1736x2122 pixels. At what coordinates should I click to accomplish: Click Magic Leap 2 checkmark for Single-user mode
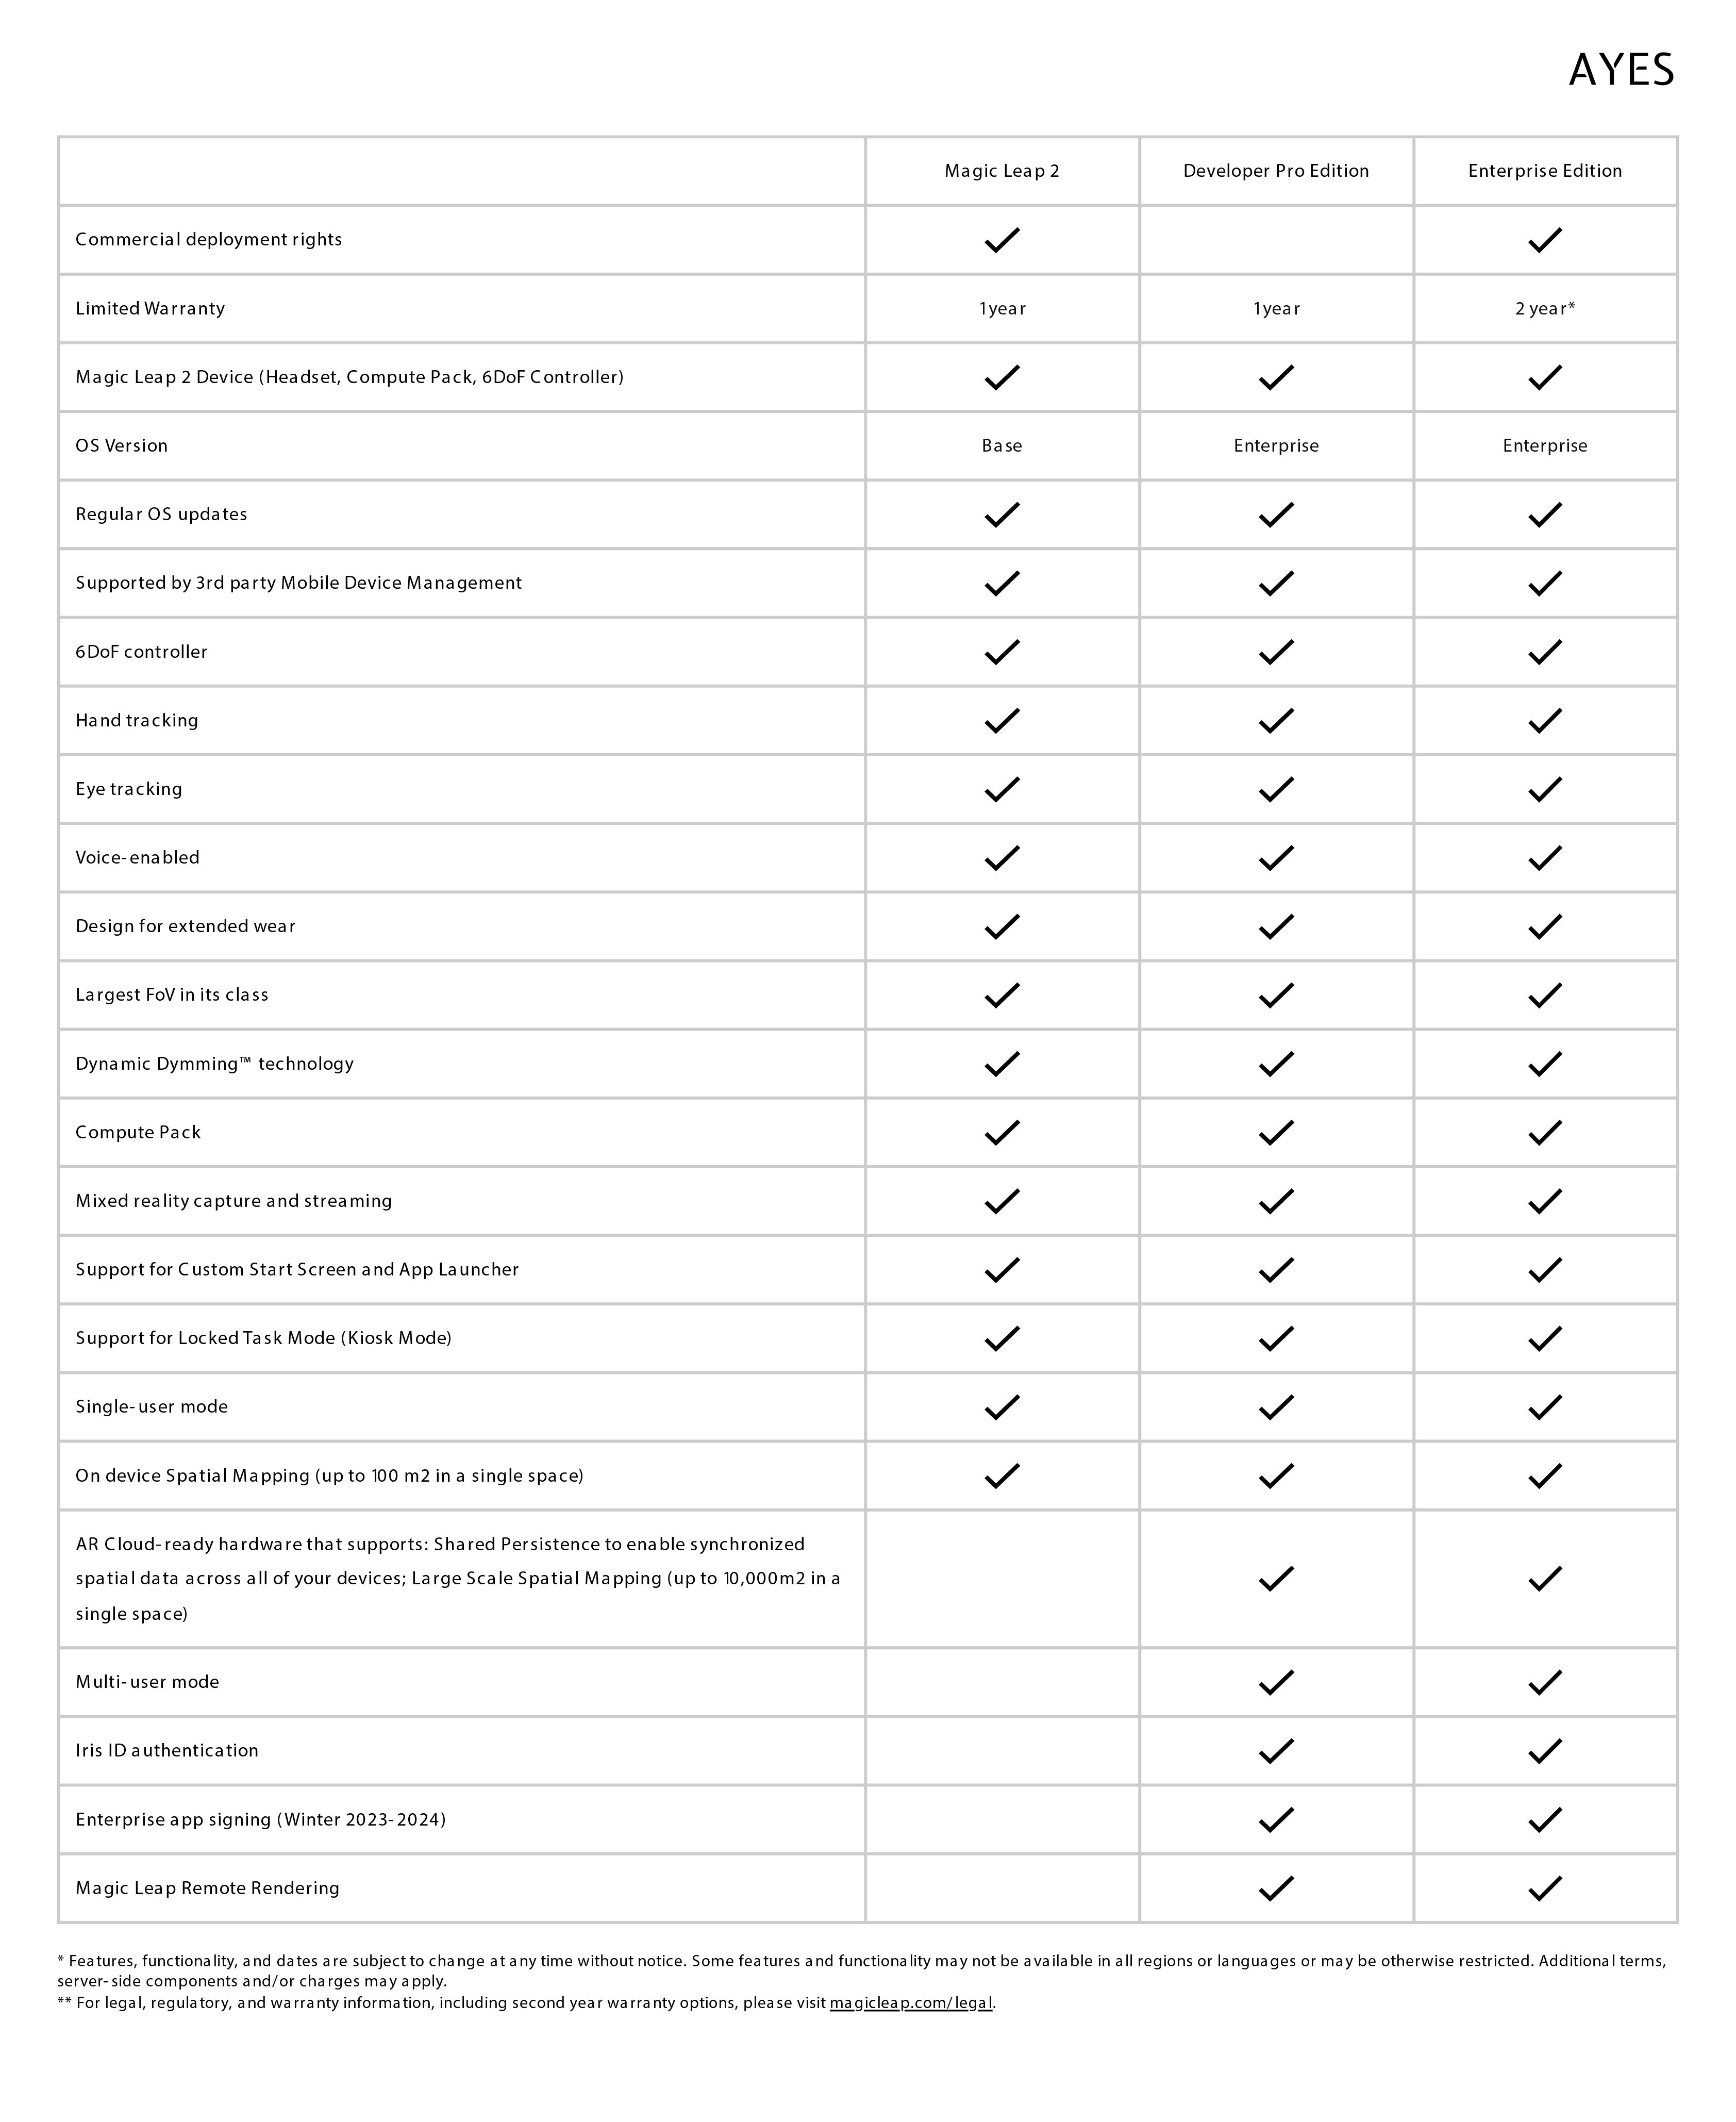(x=1001, y=1407)
